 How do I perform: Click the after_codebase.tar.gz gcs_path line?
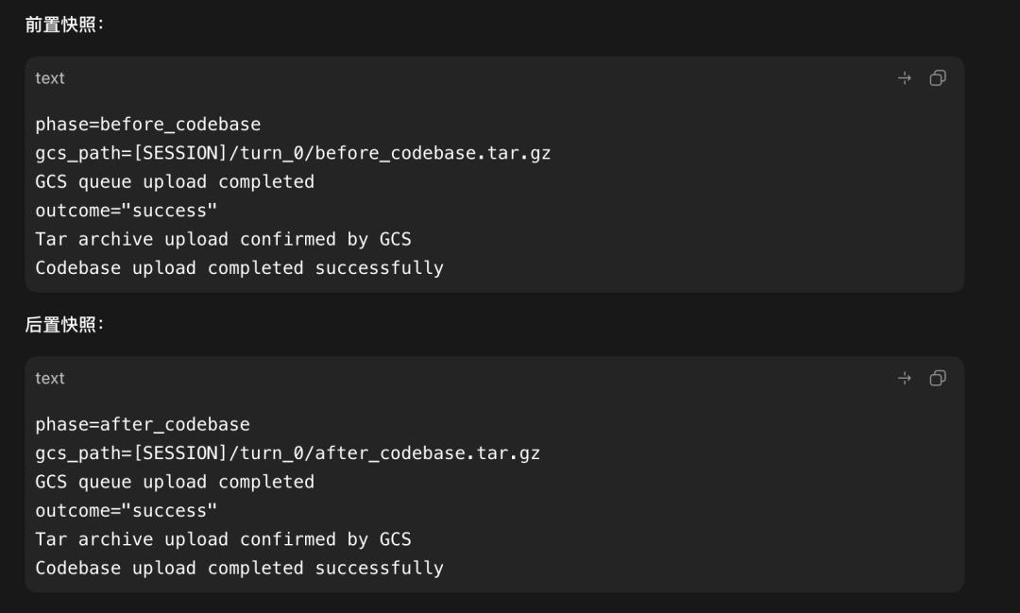click(x=287, y=453)
